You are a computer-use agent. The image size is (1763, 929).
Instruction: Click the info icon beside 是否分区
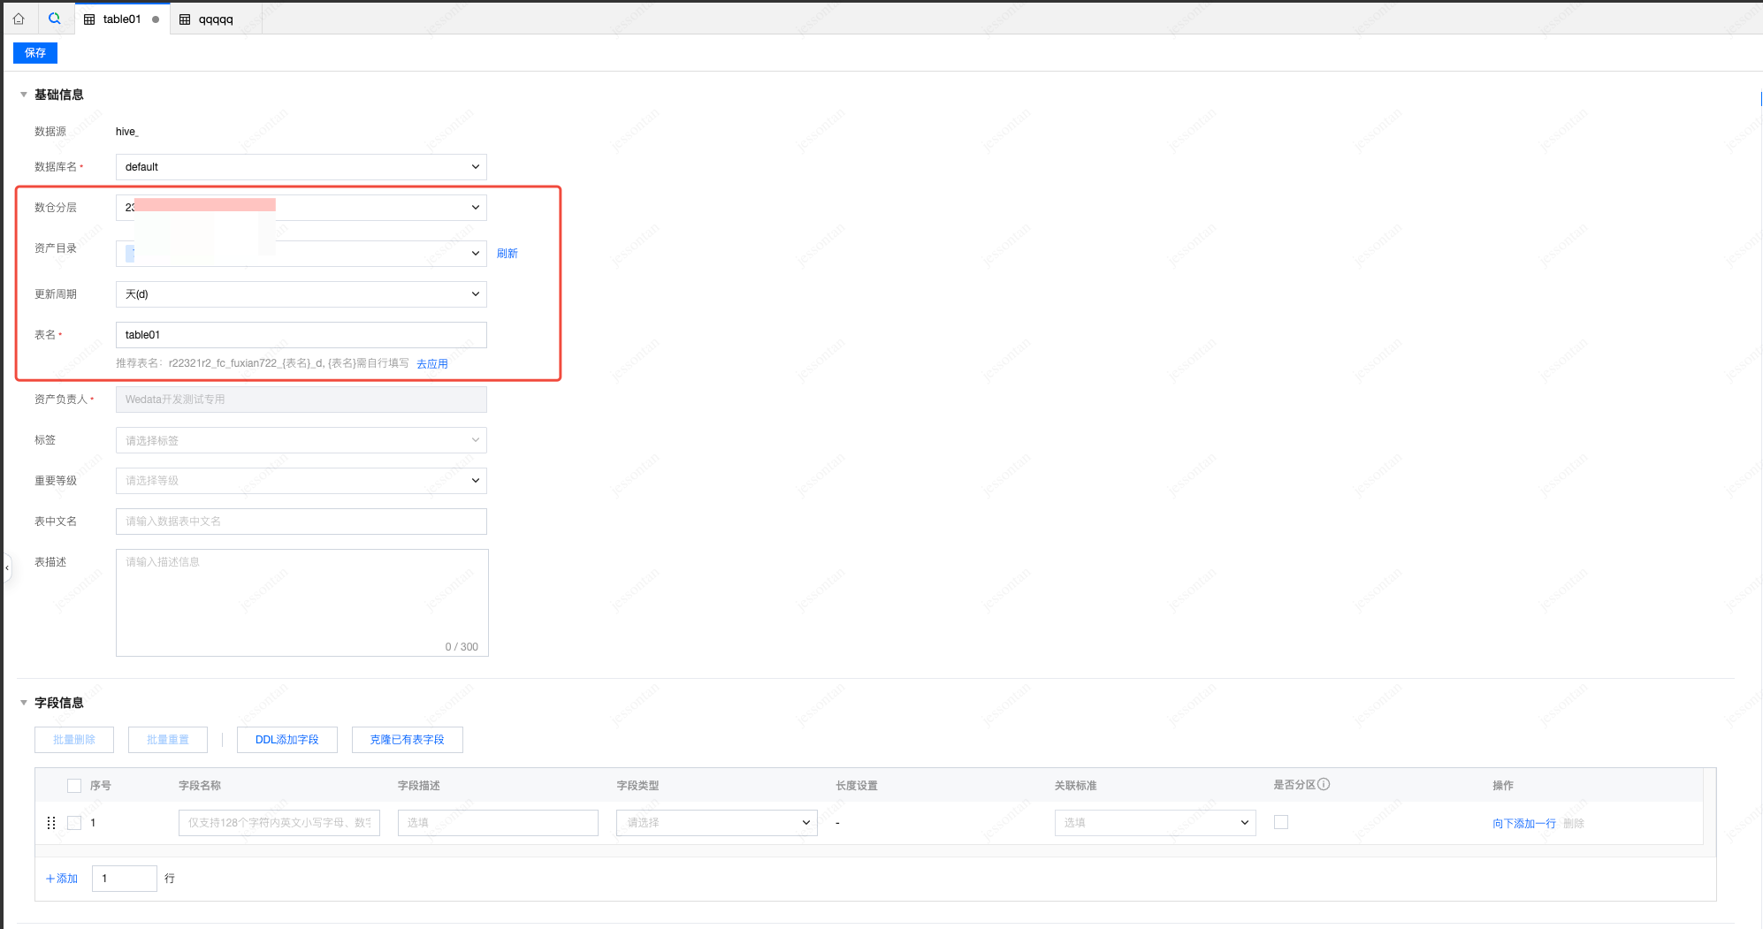click(x=1324, y=784)
